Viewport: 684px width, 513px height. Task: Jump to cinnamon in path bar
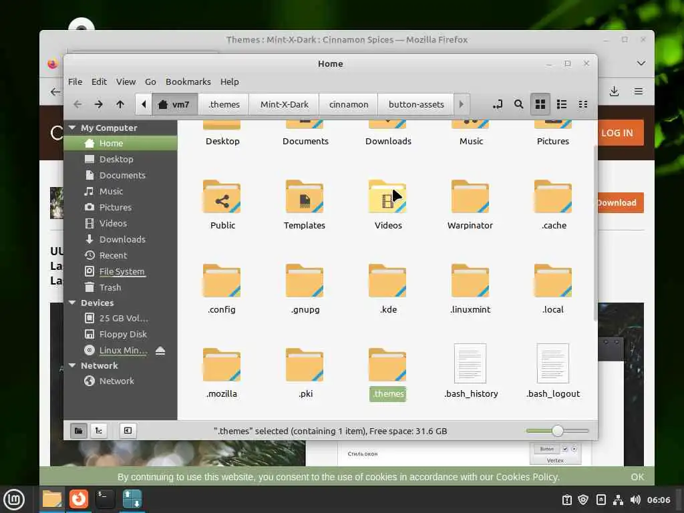click(x=349, y=104)
